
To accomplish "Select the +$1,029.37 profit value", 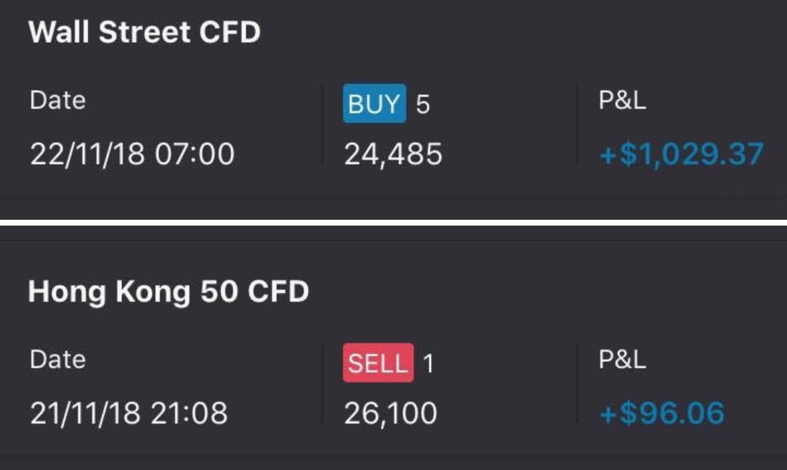I will coord(681,154).
